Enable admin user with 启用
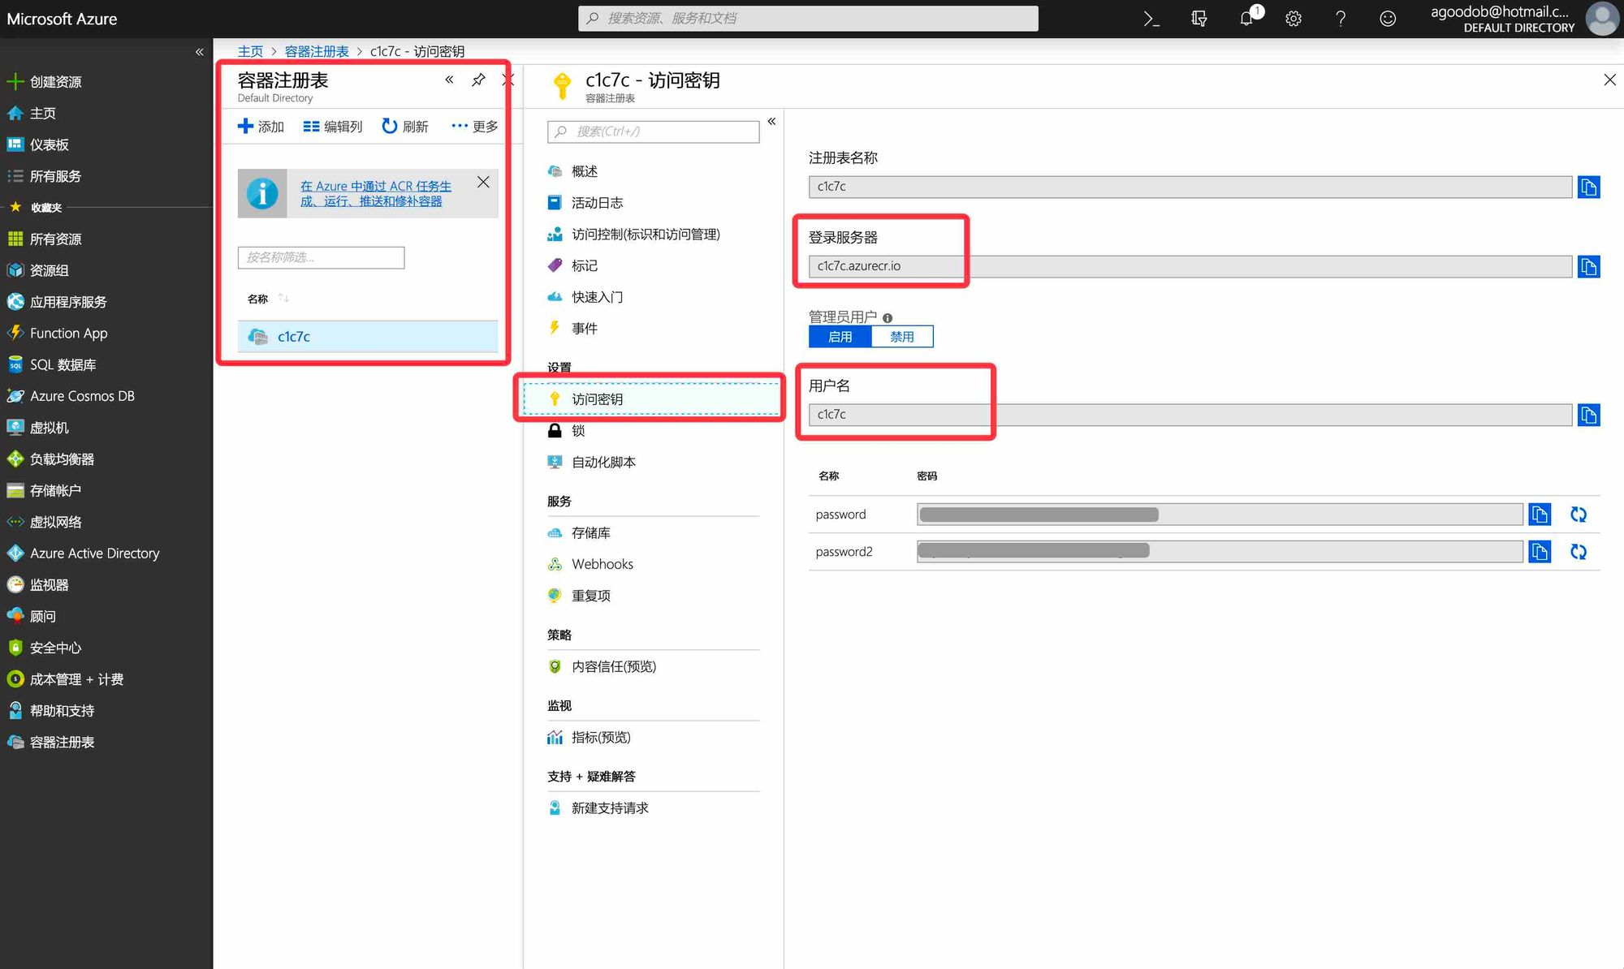This screenshot has width=1624, height=969. point(840,337)
